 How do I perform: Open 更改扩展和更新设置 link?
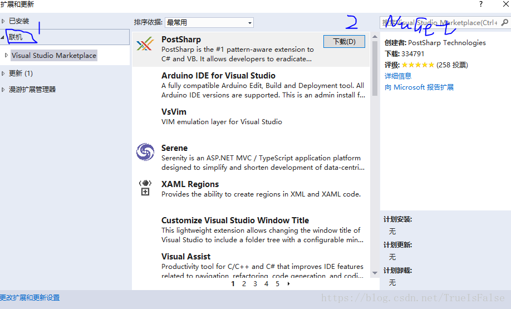pyautogui.click(x=30, y=298)
